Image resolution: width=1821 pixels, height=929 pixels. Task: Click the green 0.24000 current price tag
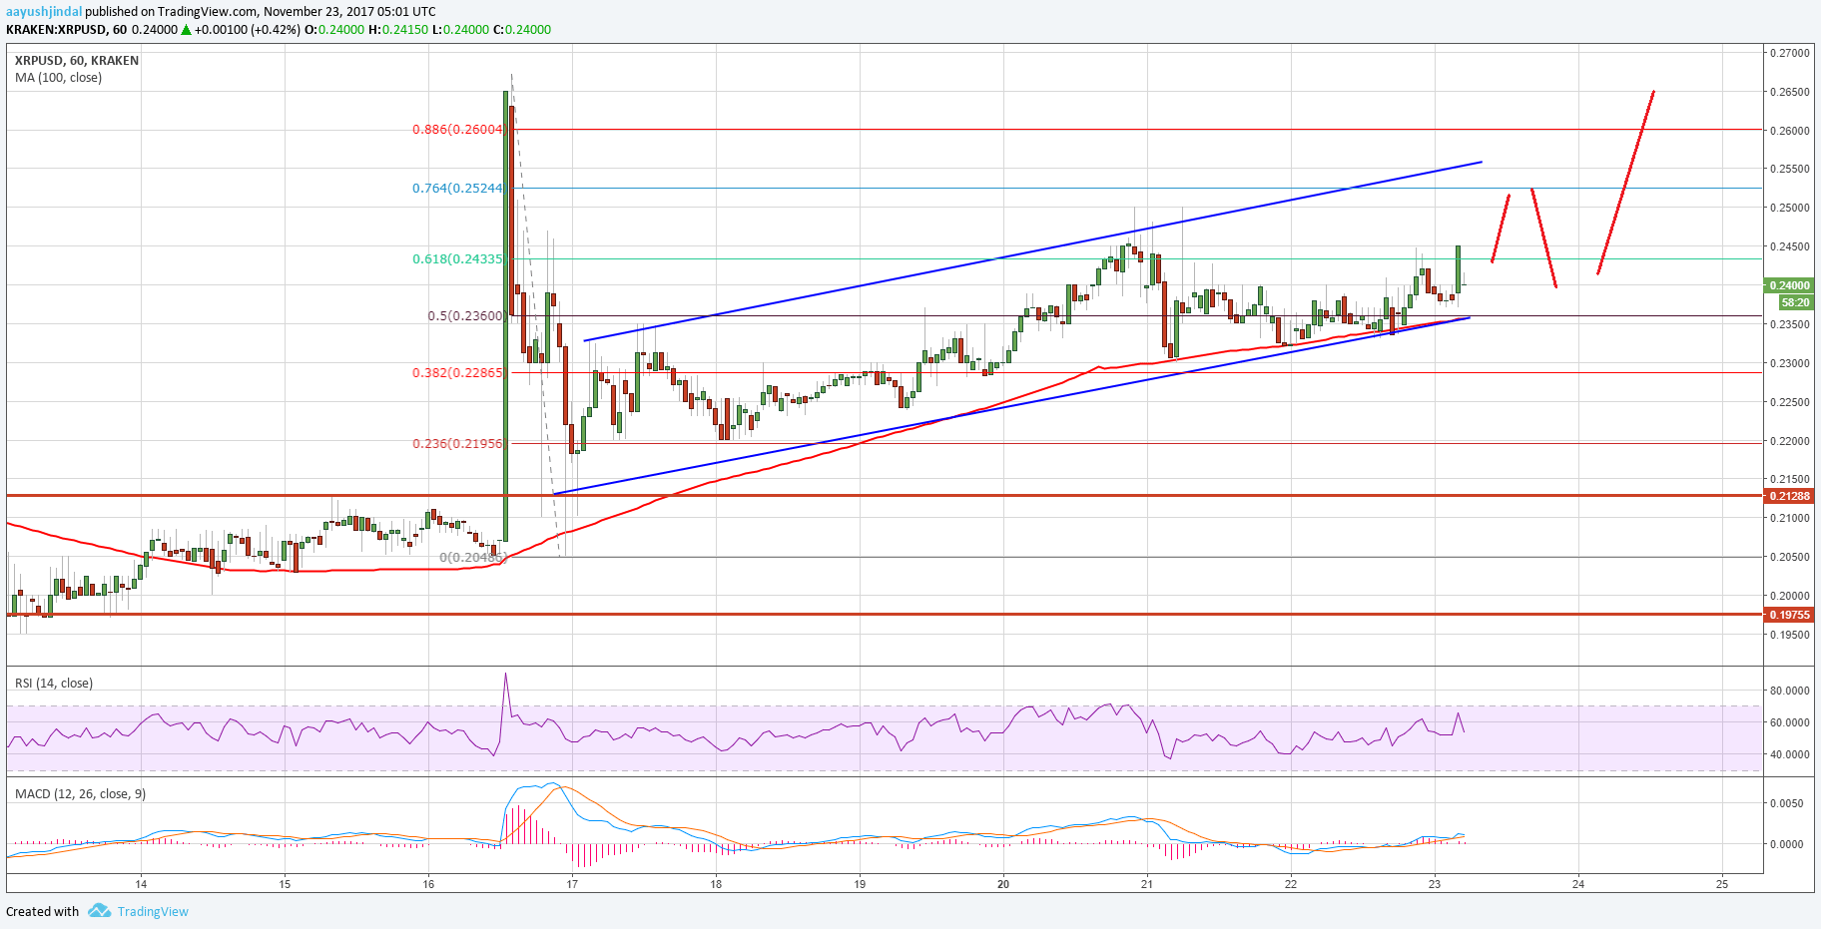(1789, 285)
